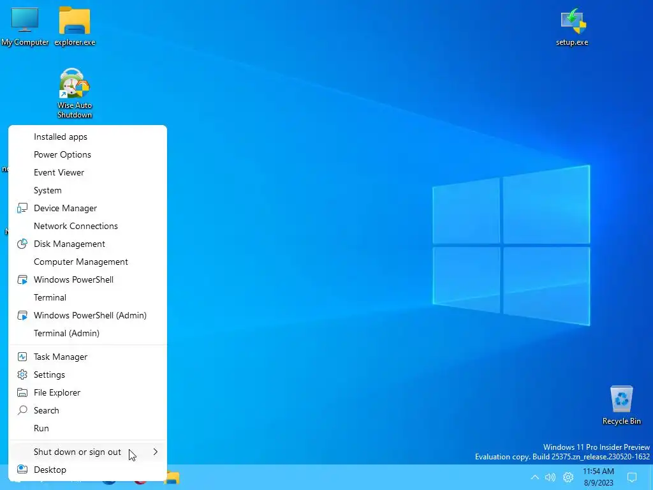Launch Event Viewer
This screenshot has height=490, width=653.
click(x=87, y=172)
